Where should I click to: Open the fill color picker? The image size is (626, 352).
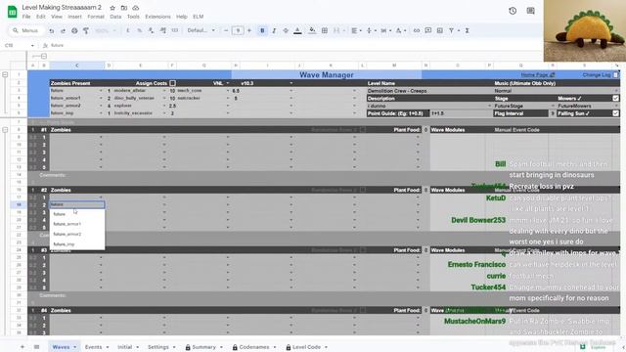click(312, 30)
